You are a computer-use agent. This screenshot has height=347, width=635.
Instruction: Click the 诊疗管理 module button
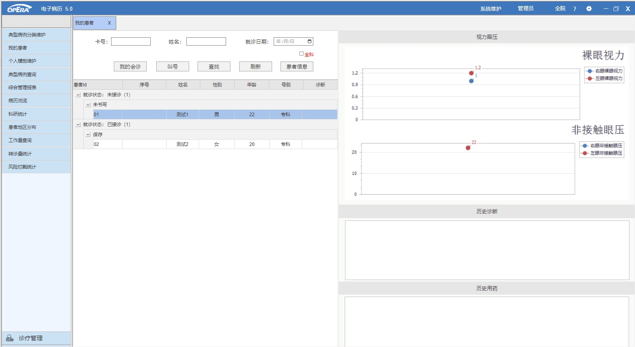36,338
